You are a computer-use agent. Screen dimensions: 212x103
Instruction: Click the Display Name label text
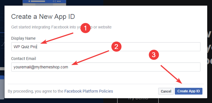point(23,38)
